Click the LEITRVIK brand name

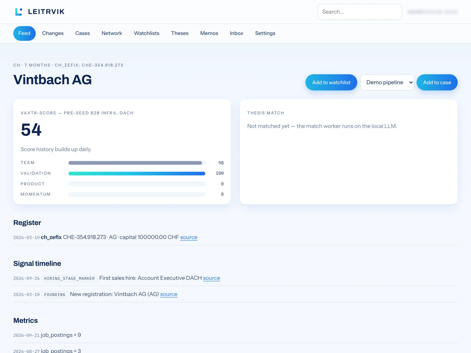click(46, 12)
